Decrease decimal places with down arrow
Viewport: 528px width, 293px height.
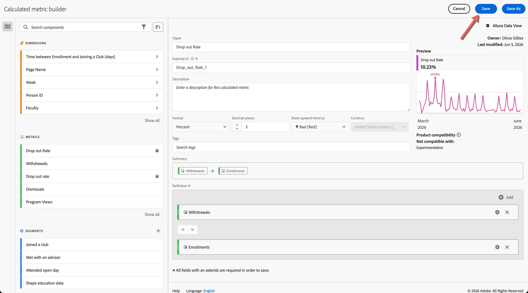coord(237,129)
